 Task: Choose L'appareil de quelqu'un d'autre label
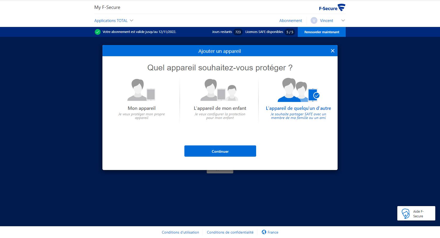tap(298, 108)
